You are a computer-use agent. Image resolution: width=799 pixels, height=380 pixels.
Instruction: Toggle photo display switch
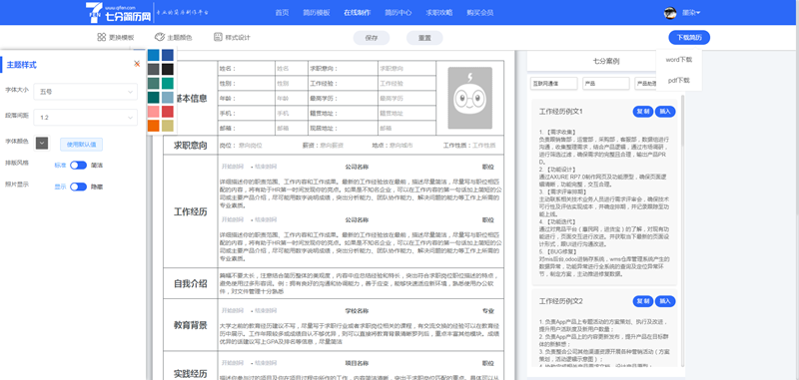pyautogui.click(x=78, y=187)
